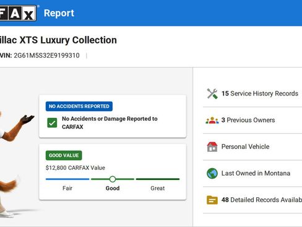
Task: Select Last Owned in Montana entry
Action: pos(252,173)
